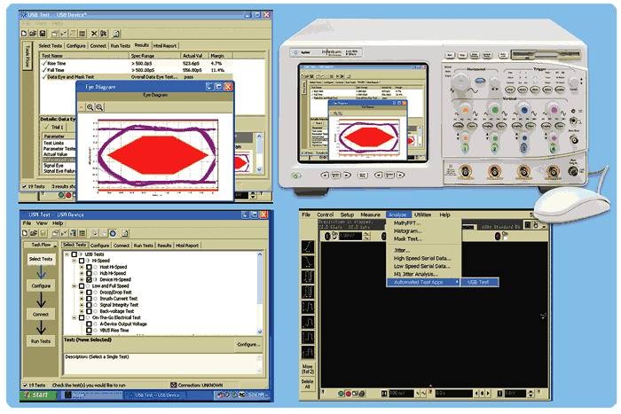Uncheck the Device Hi-Speed checkbox
Screen dimensions: 621x414
[89, 279]
